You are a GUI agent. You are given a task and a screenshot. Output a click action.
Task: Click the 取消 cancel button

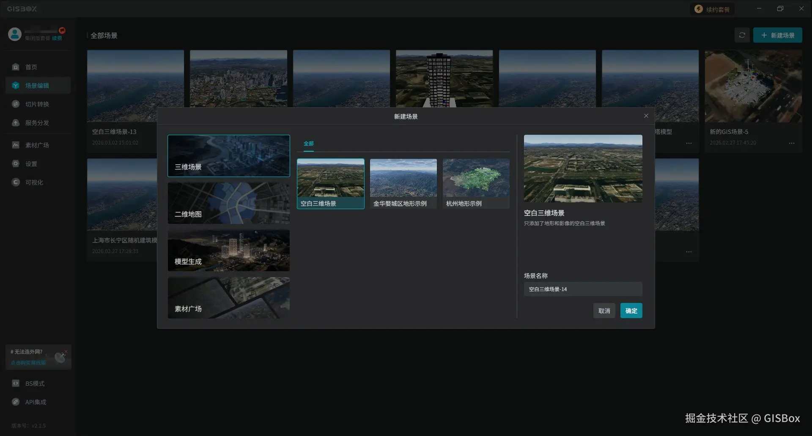[x=604, y=311]
